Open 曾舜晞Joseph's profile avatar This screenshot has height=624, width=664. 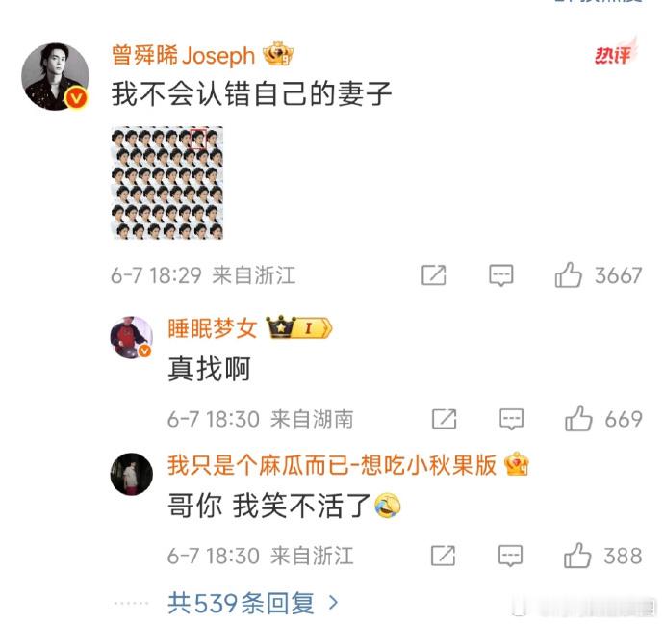tap(55, 77)
